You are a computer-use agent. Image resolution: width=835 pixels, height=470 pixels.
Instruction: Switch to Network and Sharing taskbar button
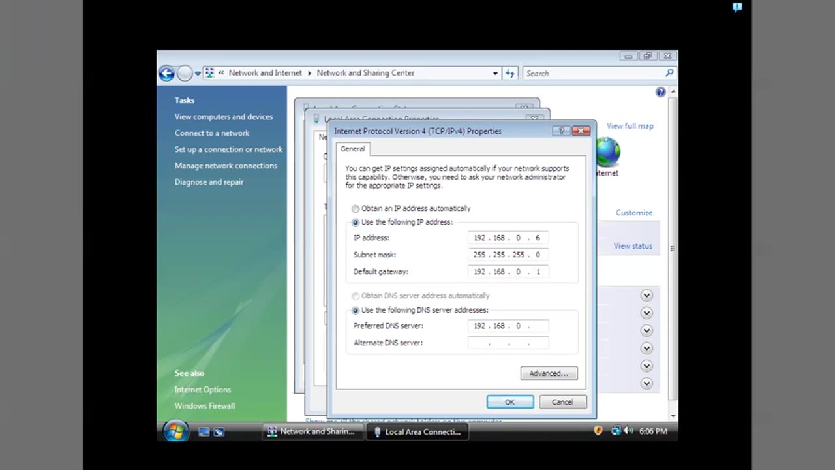point(312,431)
